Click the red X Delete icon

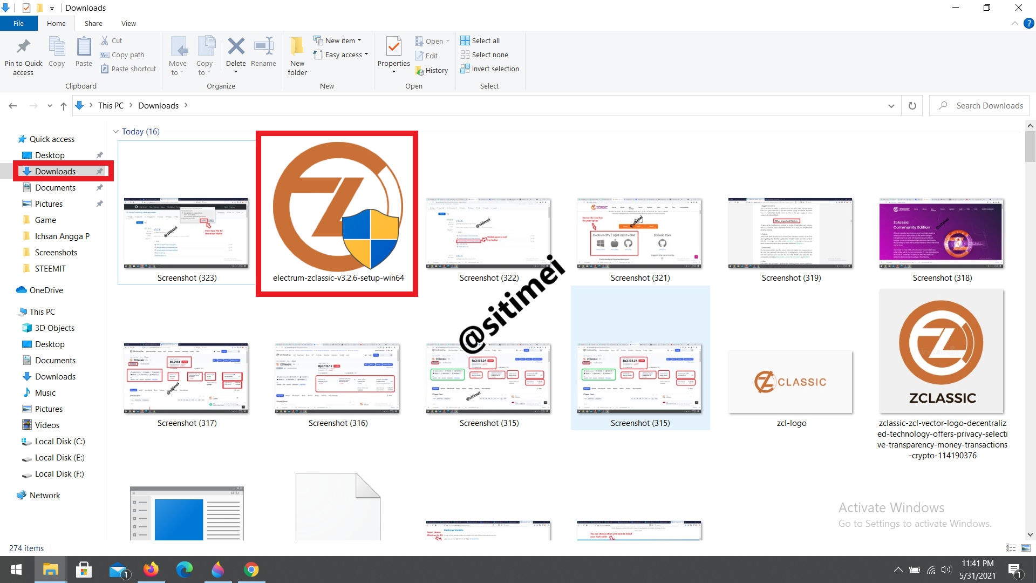pos(236,46)
